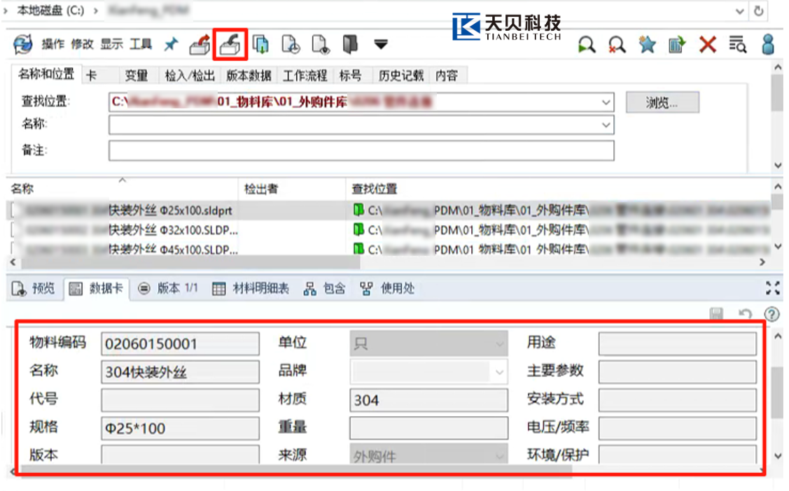Screen dimensions: 789x491
Task: Open the 操作 menu
Action: (53, 45)
